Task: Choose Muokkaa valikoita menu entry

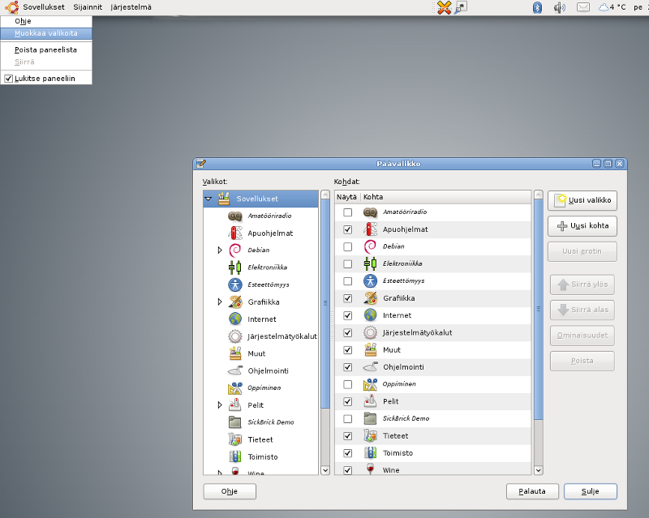Action: [x=46, y=33]
